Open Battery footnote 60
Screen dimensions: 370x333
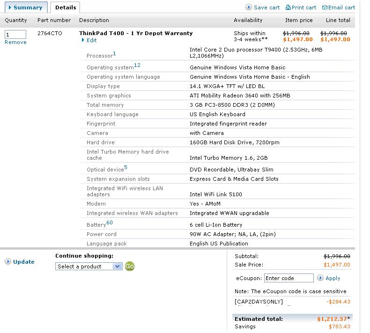click(x=110, y=222)
